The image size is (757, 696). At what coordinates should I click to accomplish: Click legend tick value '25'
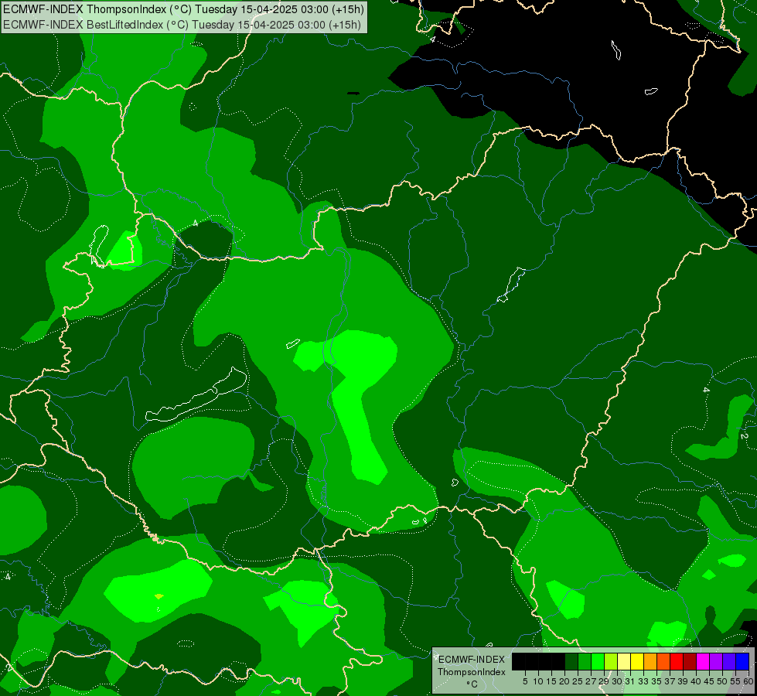click(x=578, y=681)
